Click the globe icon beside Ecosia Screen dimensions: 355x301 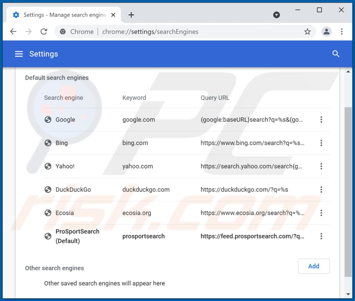(48, 213)
